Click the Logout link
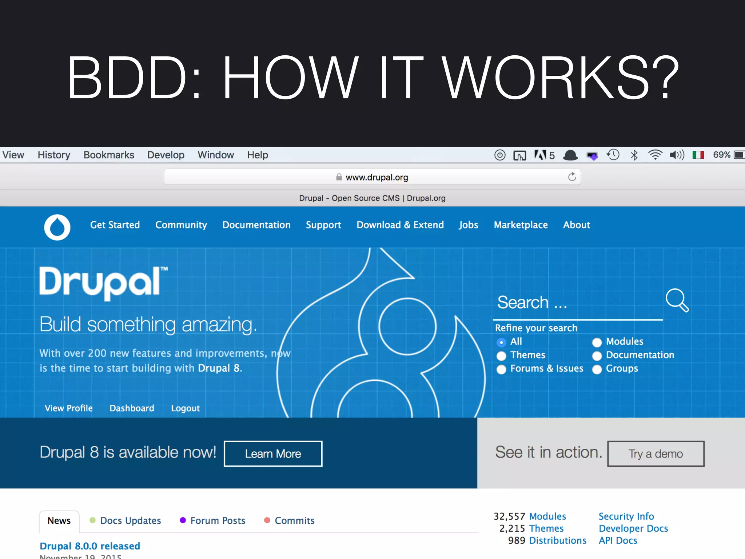Image resolution: width=745 pixels, height=559 pixels. coord(186,408)
